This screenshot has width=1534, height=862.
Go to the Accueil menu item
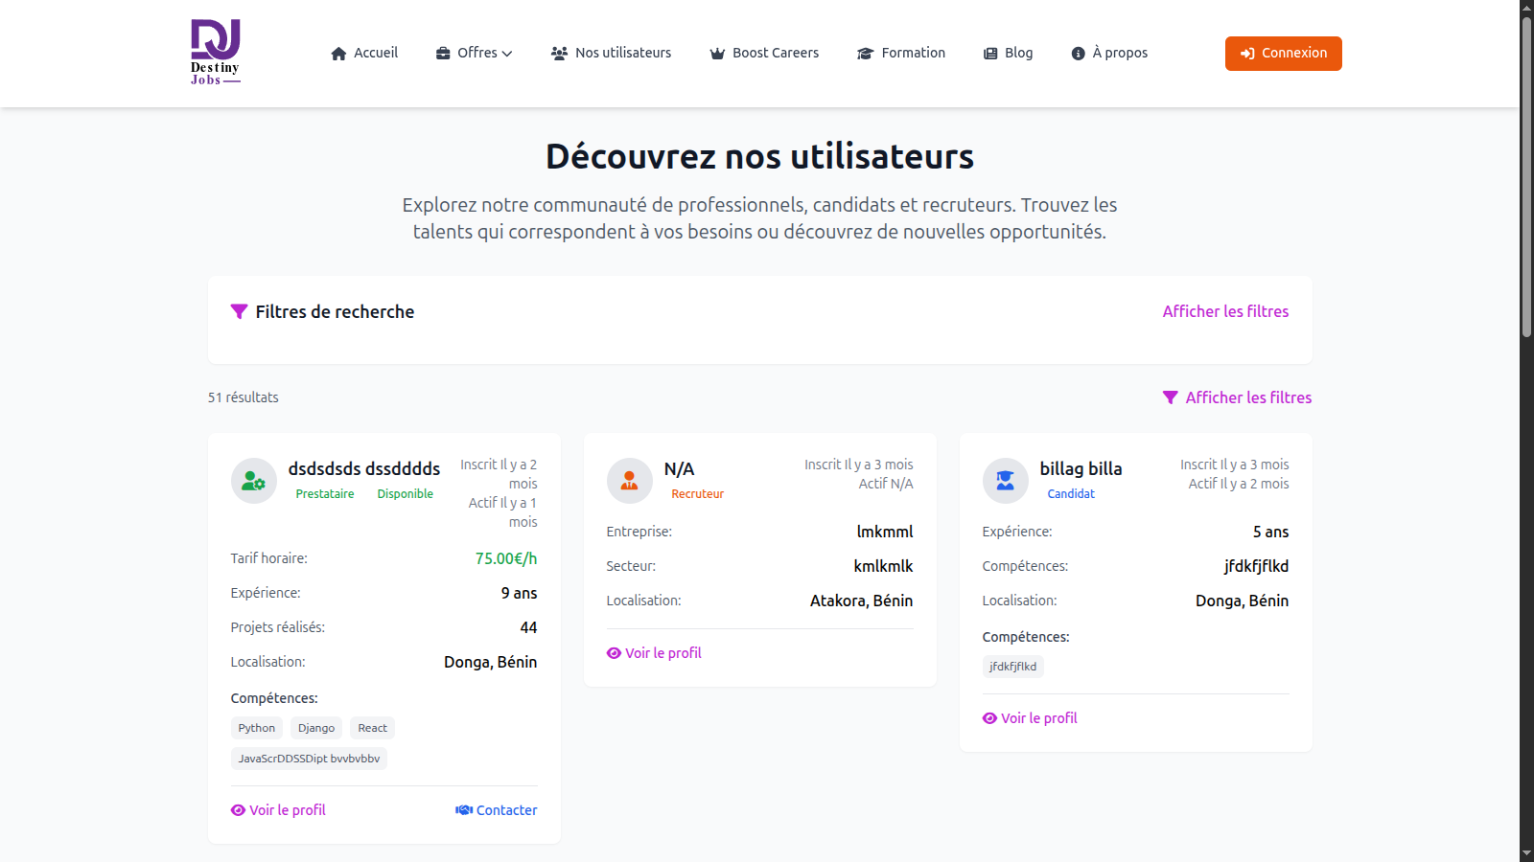(x=364, y=53)
